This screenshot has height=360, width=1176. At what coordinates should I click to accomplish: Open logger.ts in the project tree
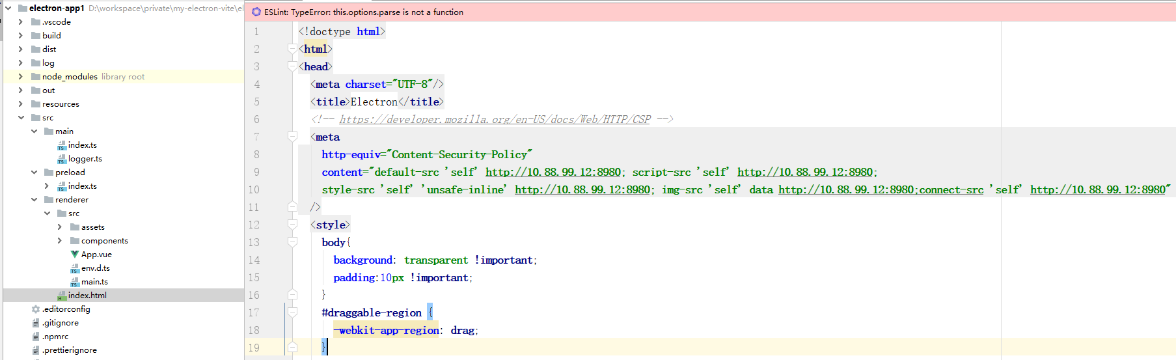pos(85,159)
